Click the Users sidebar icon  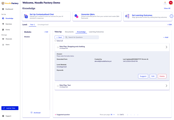click(x=3, y=45)
